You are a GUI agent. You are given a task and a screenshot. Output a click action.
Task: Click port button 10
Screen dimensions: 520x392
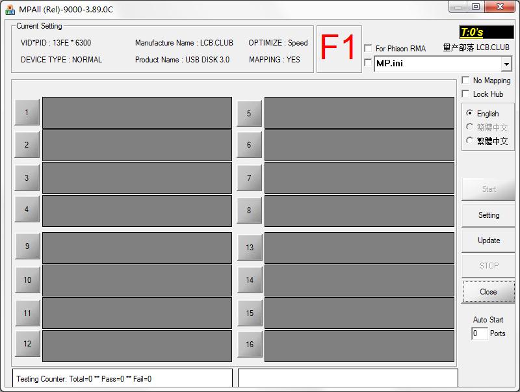click(27, 280)
